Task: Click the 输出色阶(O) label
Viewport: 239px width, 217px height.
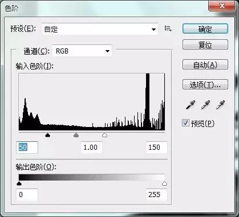Action: [x=36, y=167]
